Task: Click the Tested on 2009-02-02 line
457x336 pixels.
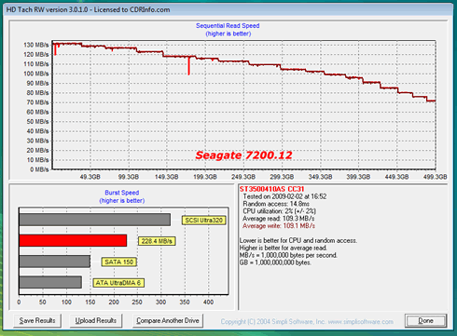Action: [x=284, y=196]
